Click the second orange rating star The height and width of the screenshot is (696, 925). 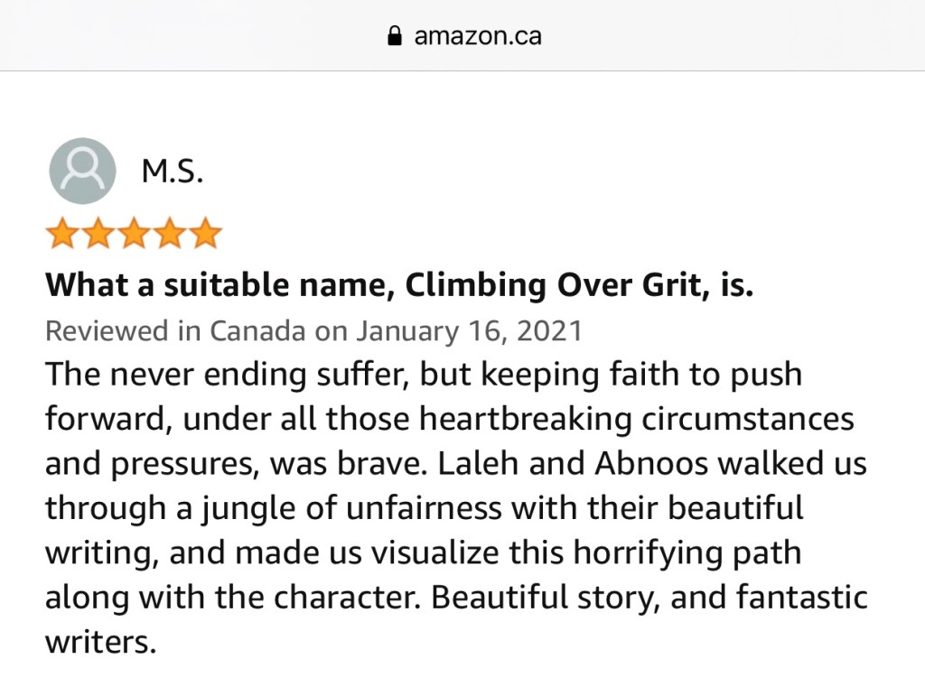(98, 233)
